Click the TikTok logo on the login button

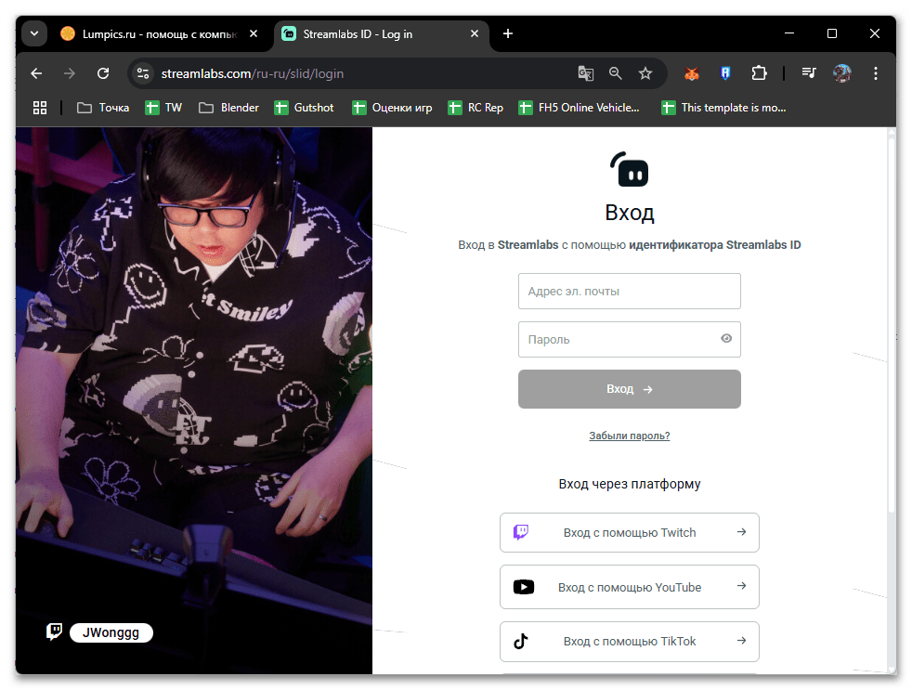point(521,641)
